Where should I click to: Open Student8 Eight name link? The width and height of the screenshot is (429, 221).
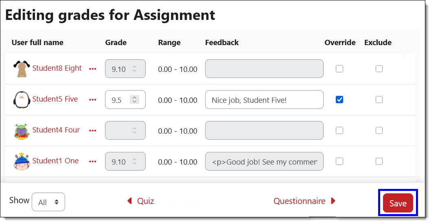pyautogui.click(x=57, y=68)
